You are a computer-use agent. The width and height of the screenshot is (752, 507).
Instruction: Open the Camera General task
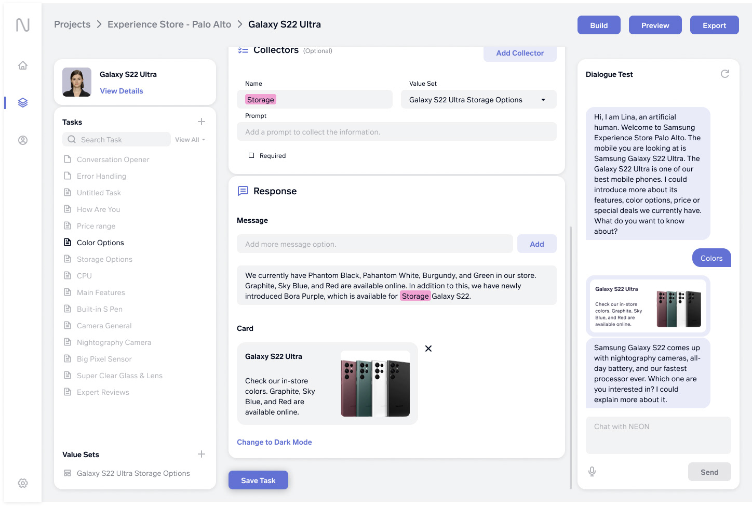pyautogui.click(x=104, y=326)
